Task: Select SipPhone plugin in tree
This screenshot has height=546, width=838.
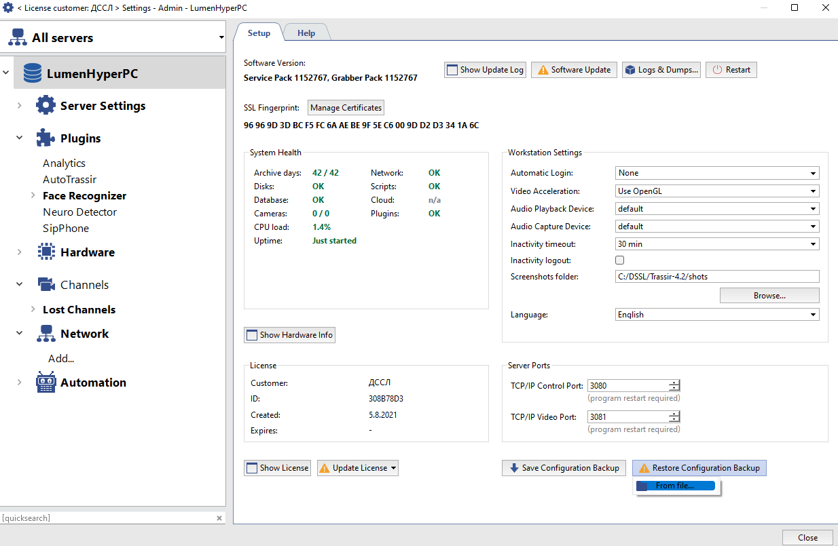Action: (x=66, y=228)
